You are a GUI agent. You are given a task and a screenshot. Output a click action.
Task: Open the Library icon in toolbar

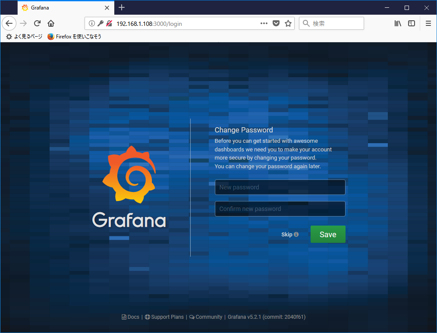point(398,23)
